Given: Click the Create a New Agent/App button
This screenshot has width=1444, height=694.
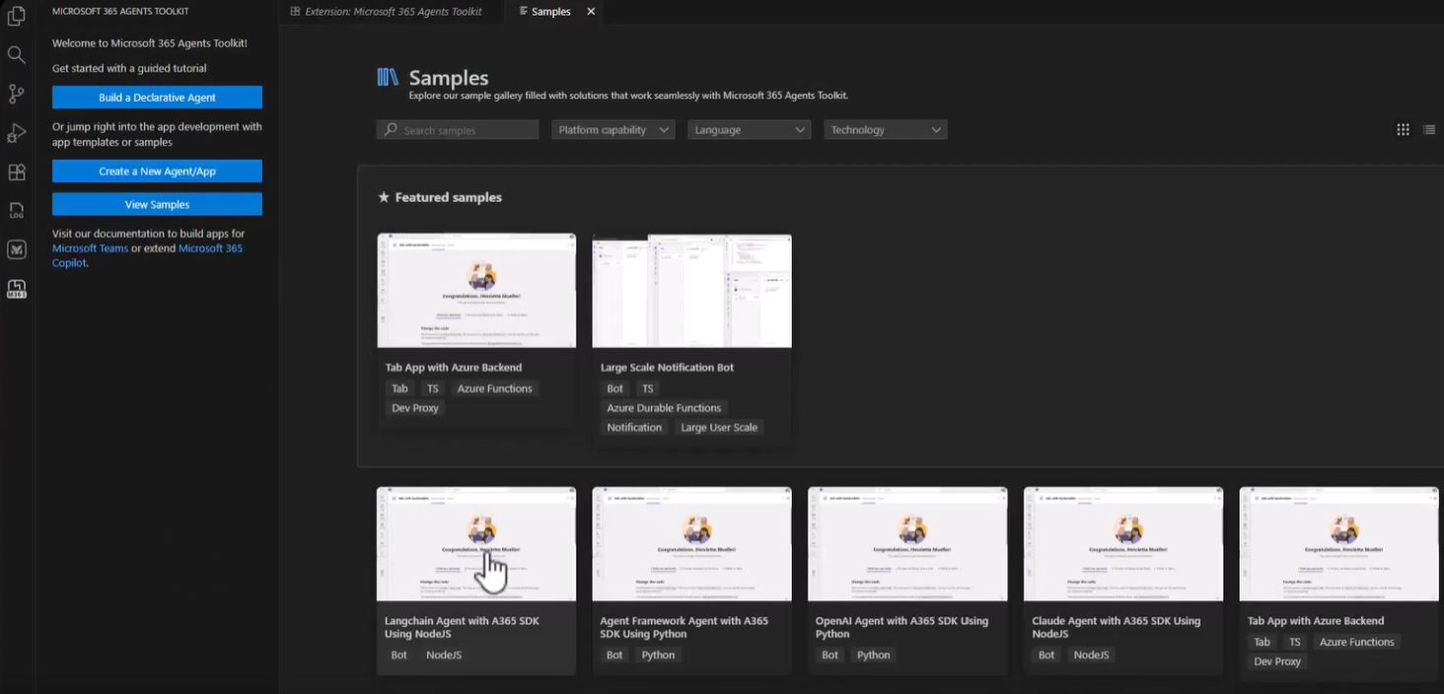Looking at the screenshot, I should pyautogui.click(x=156, y=171).
